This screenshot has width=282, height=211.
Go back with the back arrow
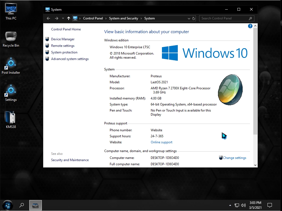pyautogui.click(x=48, y=18)
